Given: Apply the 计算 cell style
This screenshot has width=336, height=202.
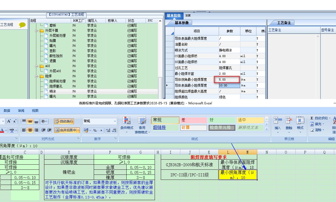Looking at the screenshot, I should click(x=194, y=128).
